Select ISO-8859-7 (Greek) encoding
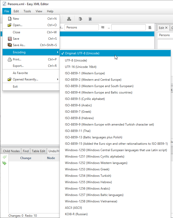This screenshot has height=218, width=173. pos(115,111)
